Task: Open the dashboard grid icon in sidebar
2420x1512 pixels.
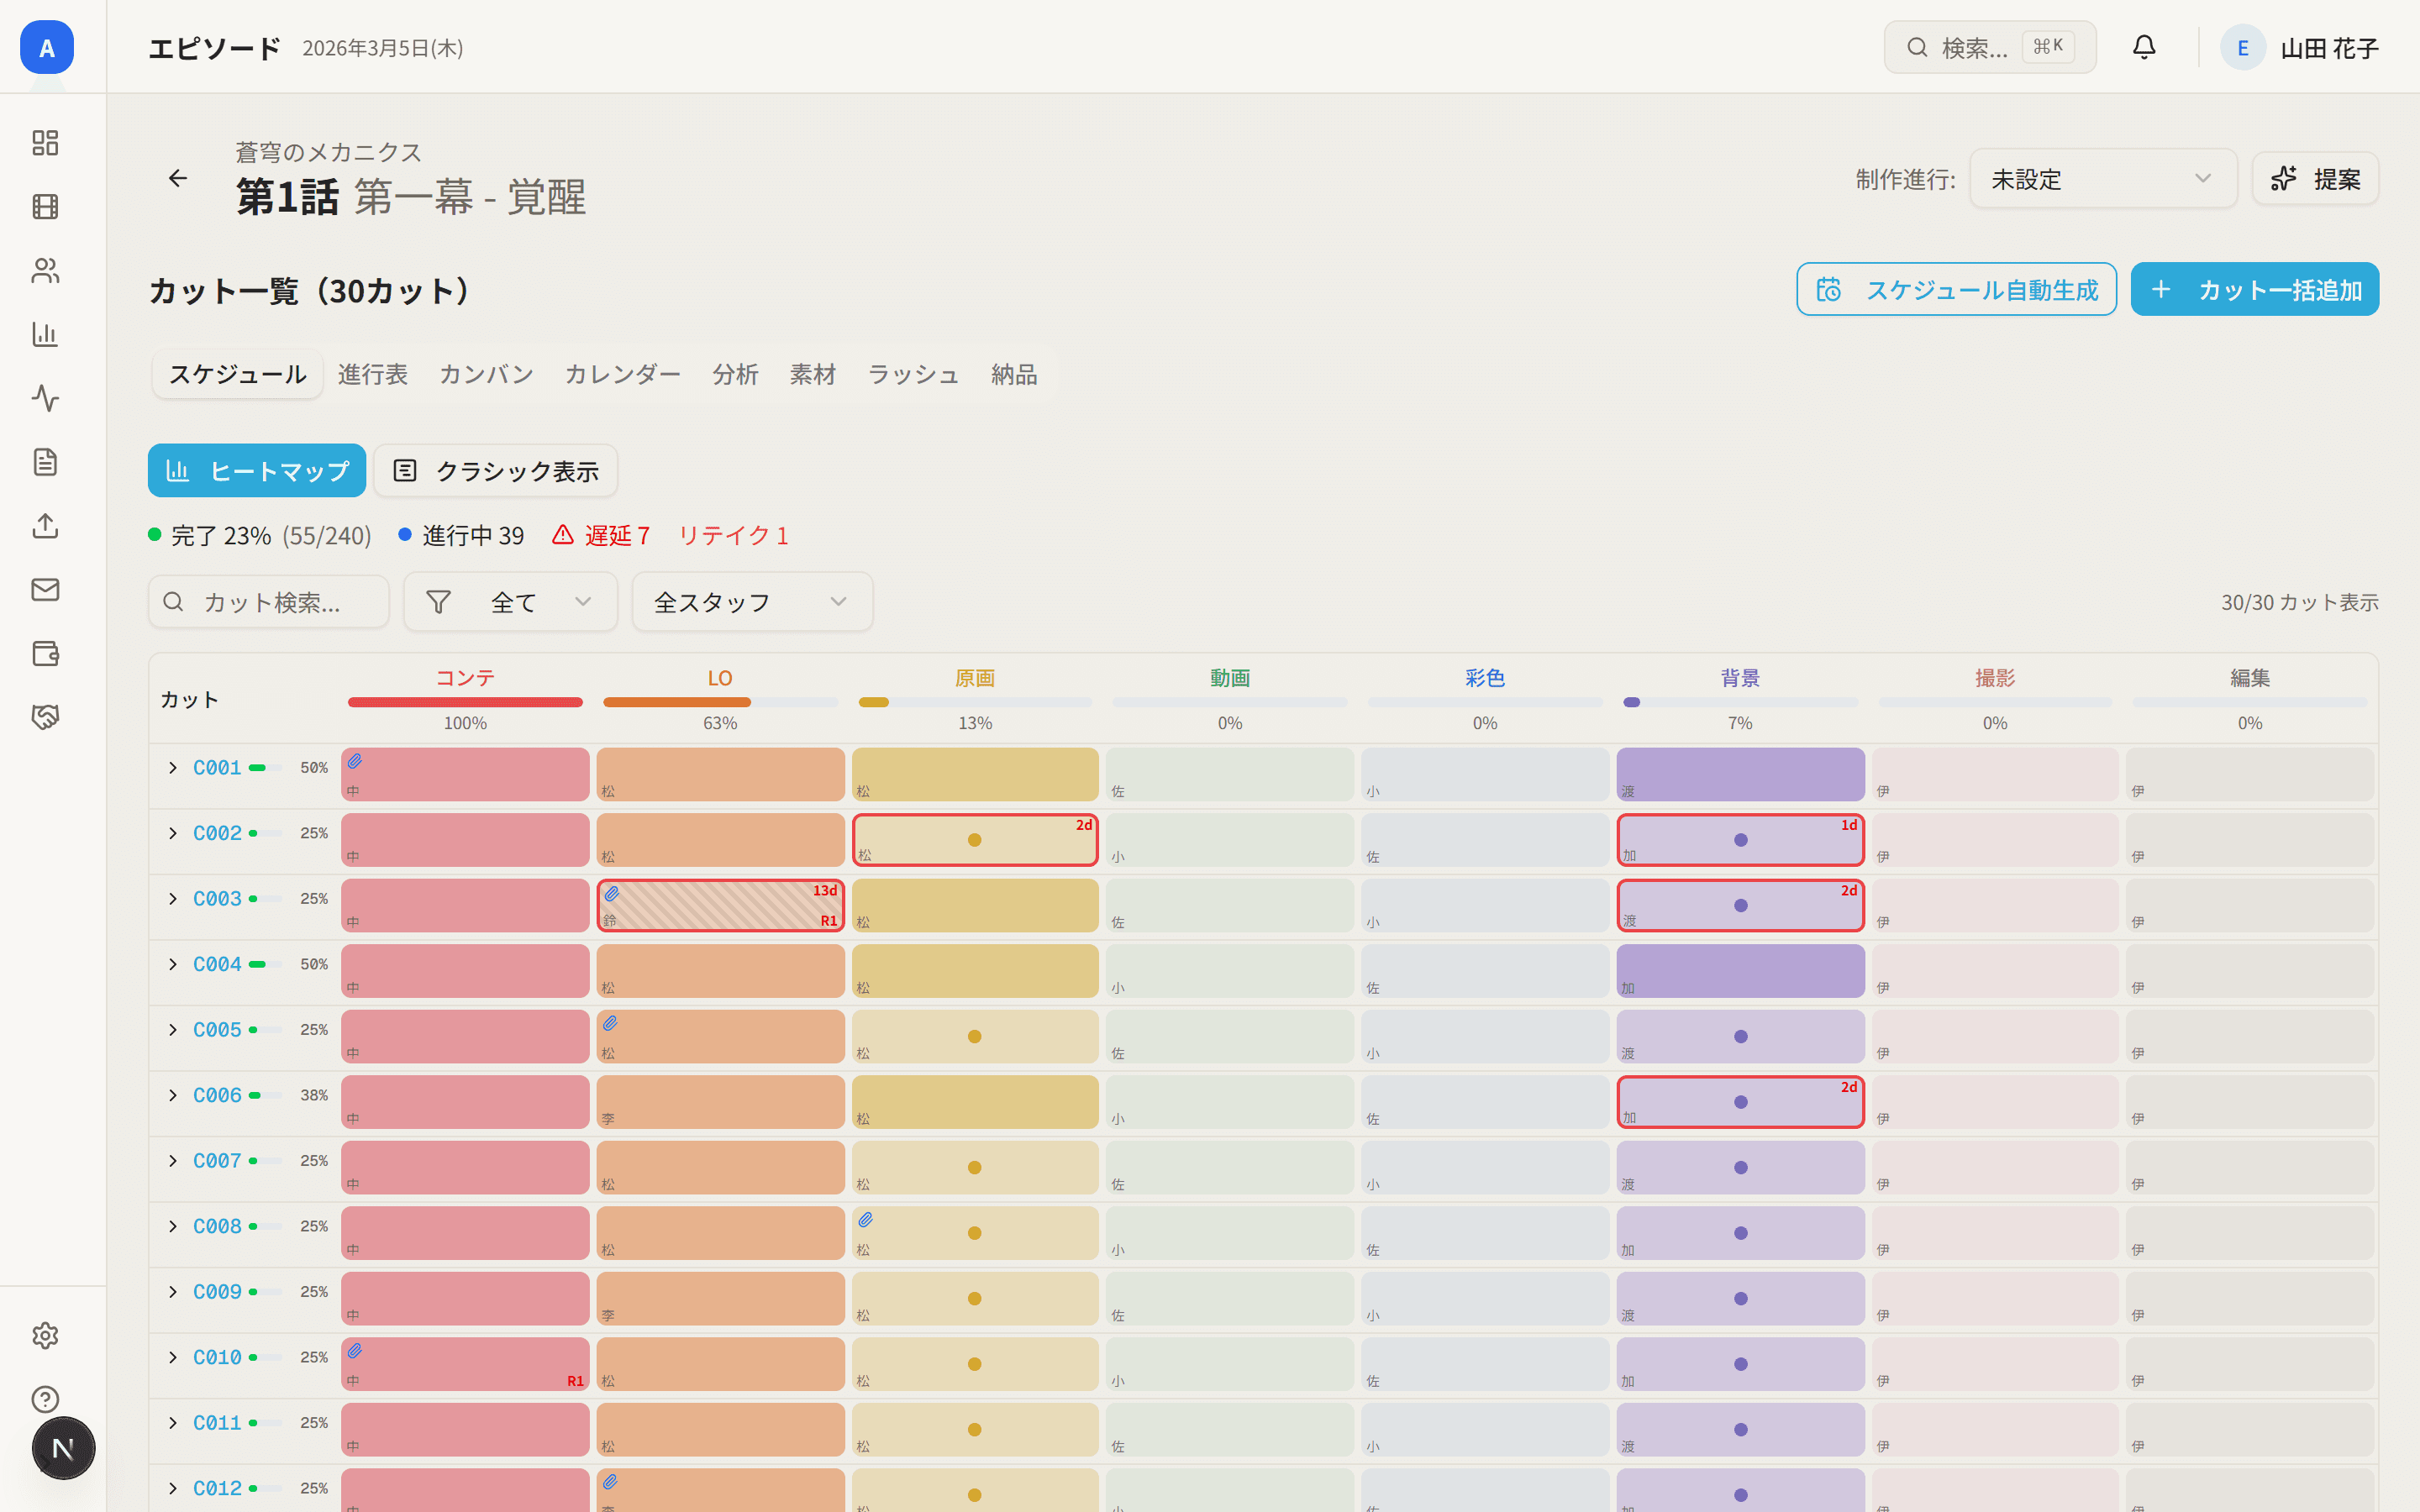Action: (45, 143)
